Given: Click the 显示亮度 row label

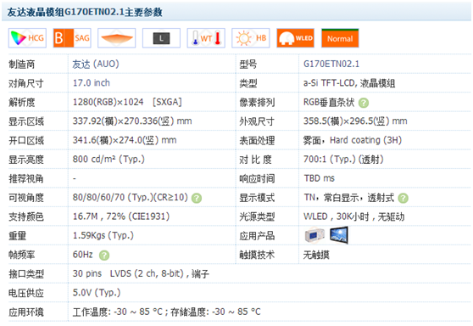Looking at the screenshot, I should coord(26,160).
